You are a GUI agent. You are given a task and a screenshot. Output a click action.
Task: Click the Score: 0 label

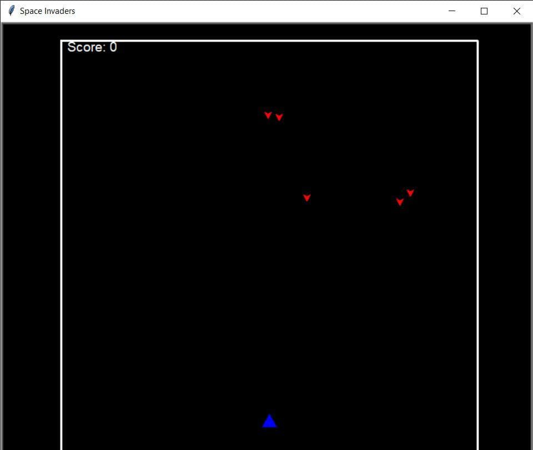click(92, 47)
